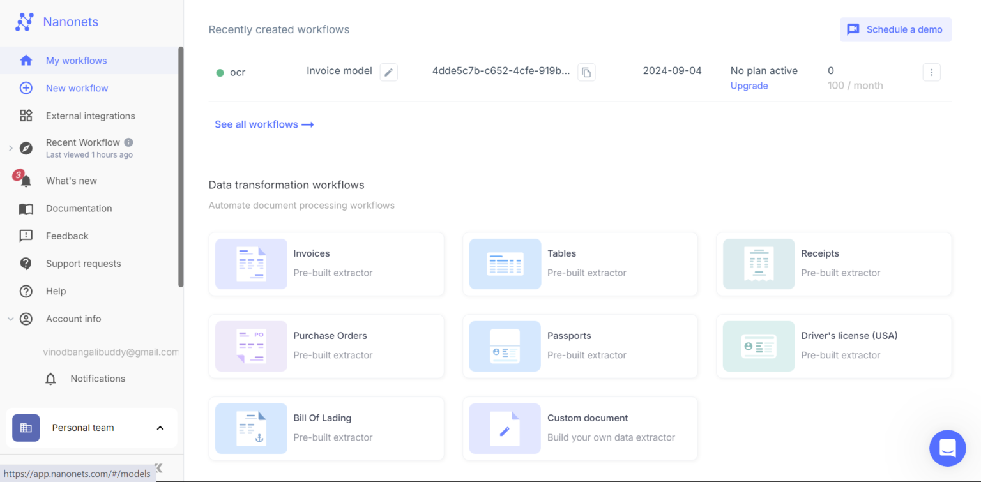Select the Tables extractor title
Viewport: 981px width, 482px height.
561,253
